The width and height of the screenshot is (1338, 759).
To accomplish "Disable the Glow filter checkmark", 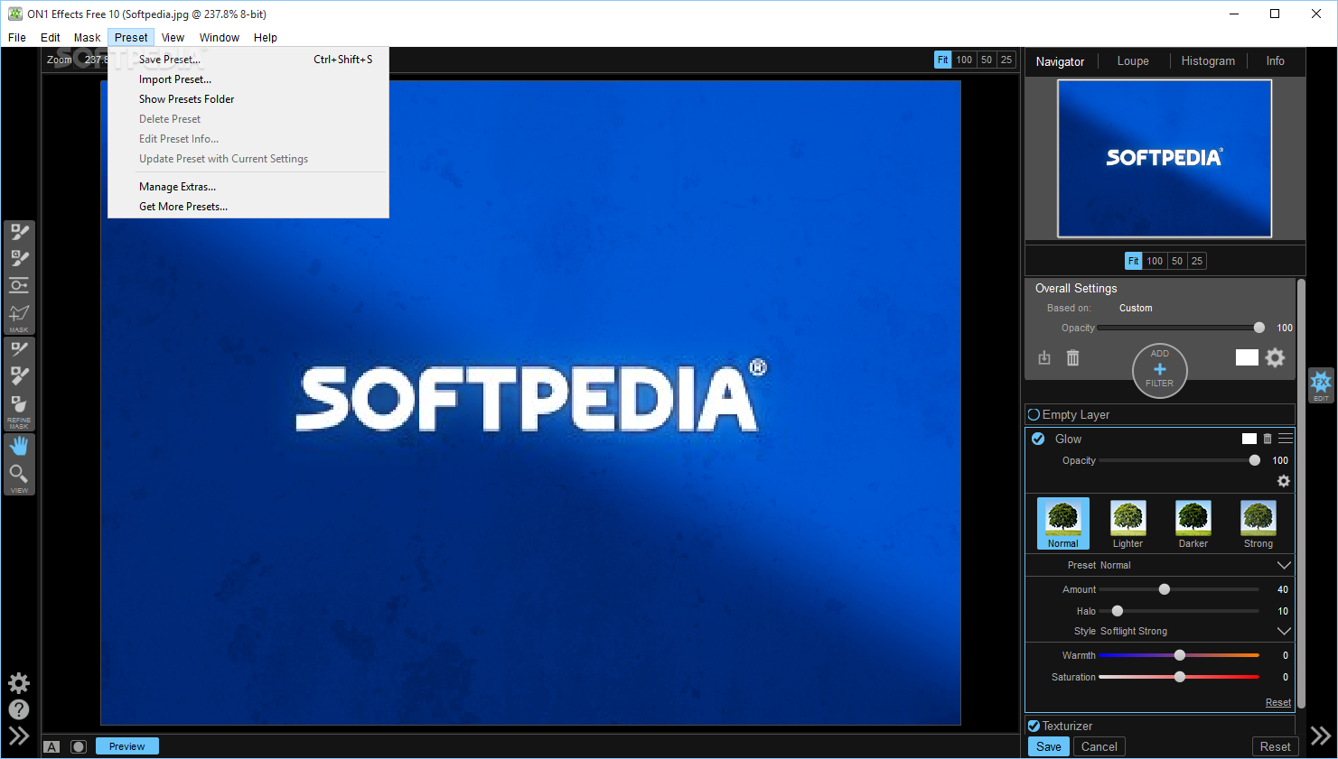I will [x=1038, y=439].
